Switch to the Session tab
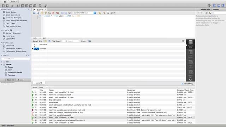This screenshot has height=127, width=226. [20, 80]
